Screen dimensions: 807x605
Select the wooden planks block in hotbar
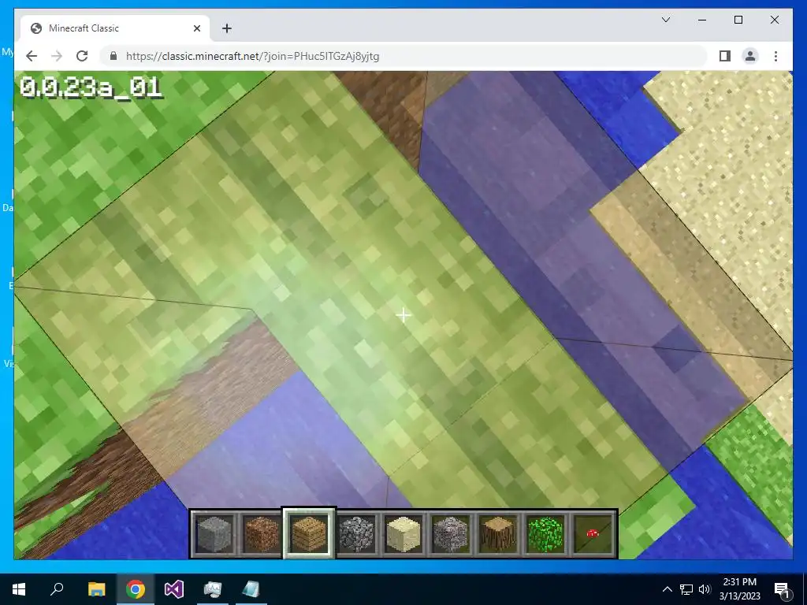[308, 534]
